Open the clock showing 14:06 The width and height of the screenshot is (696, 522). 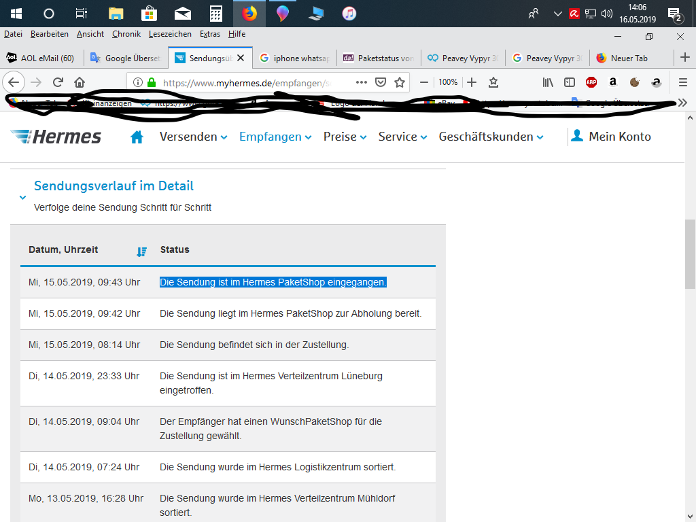click(638, 14)
